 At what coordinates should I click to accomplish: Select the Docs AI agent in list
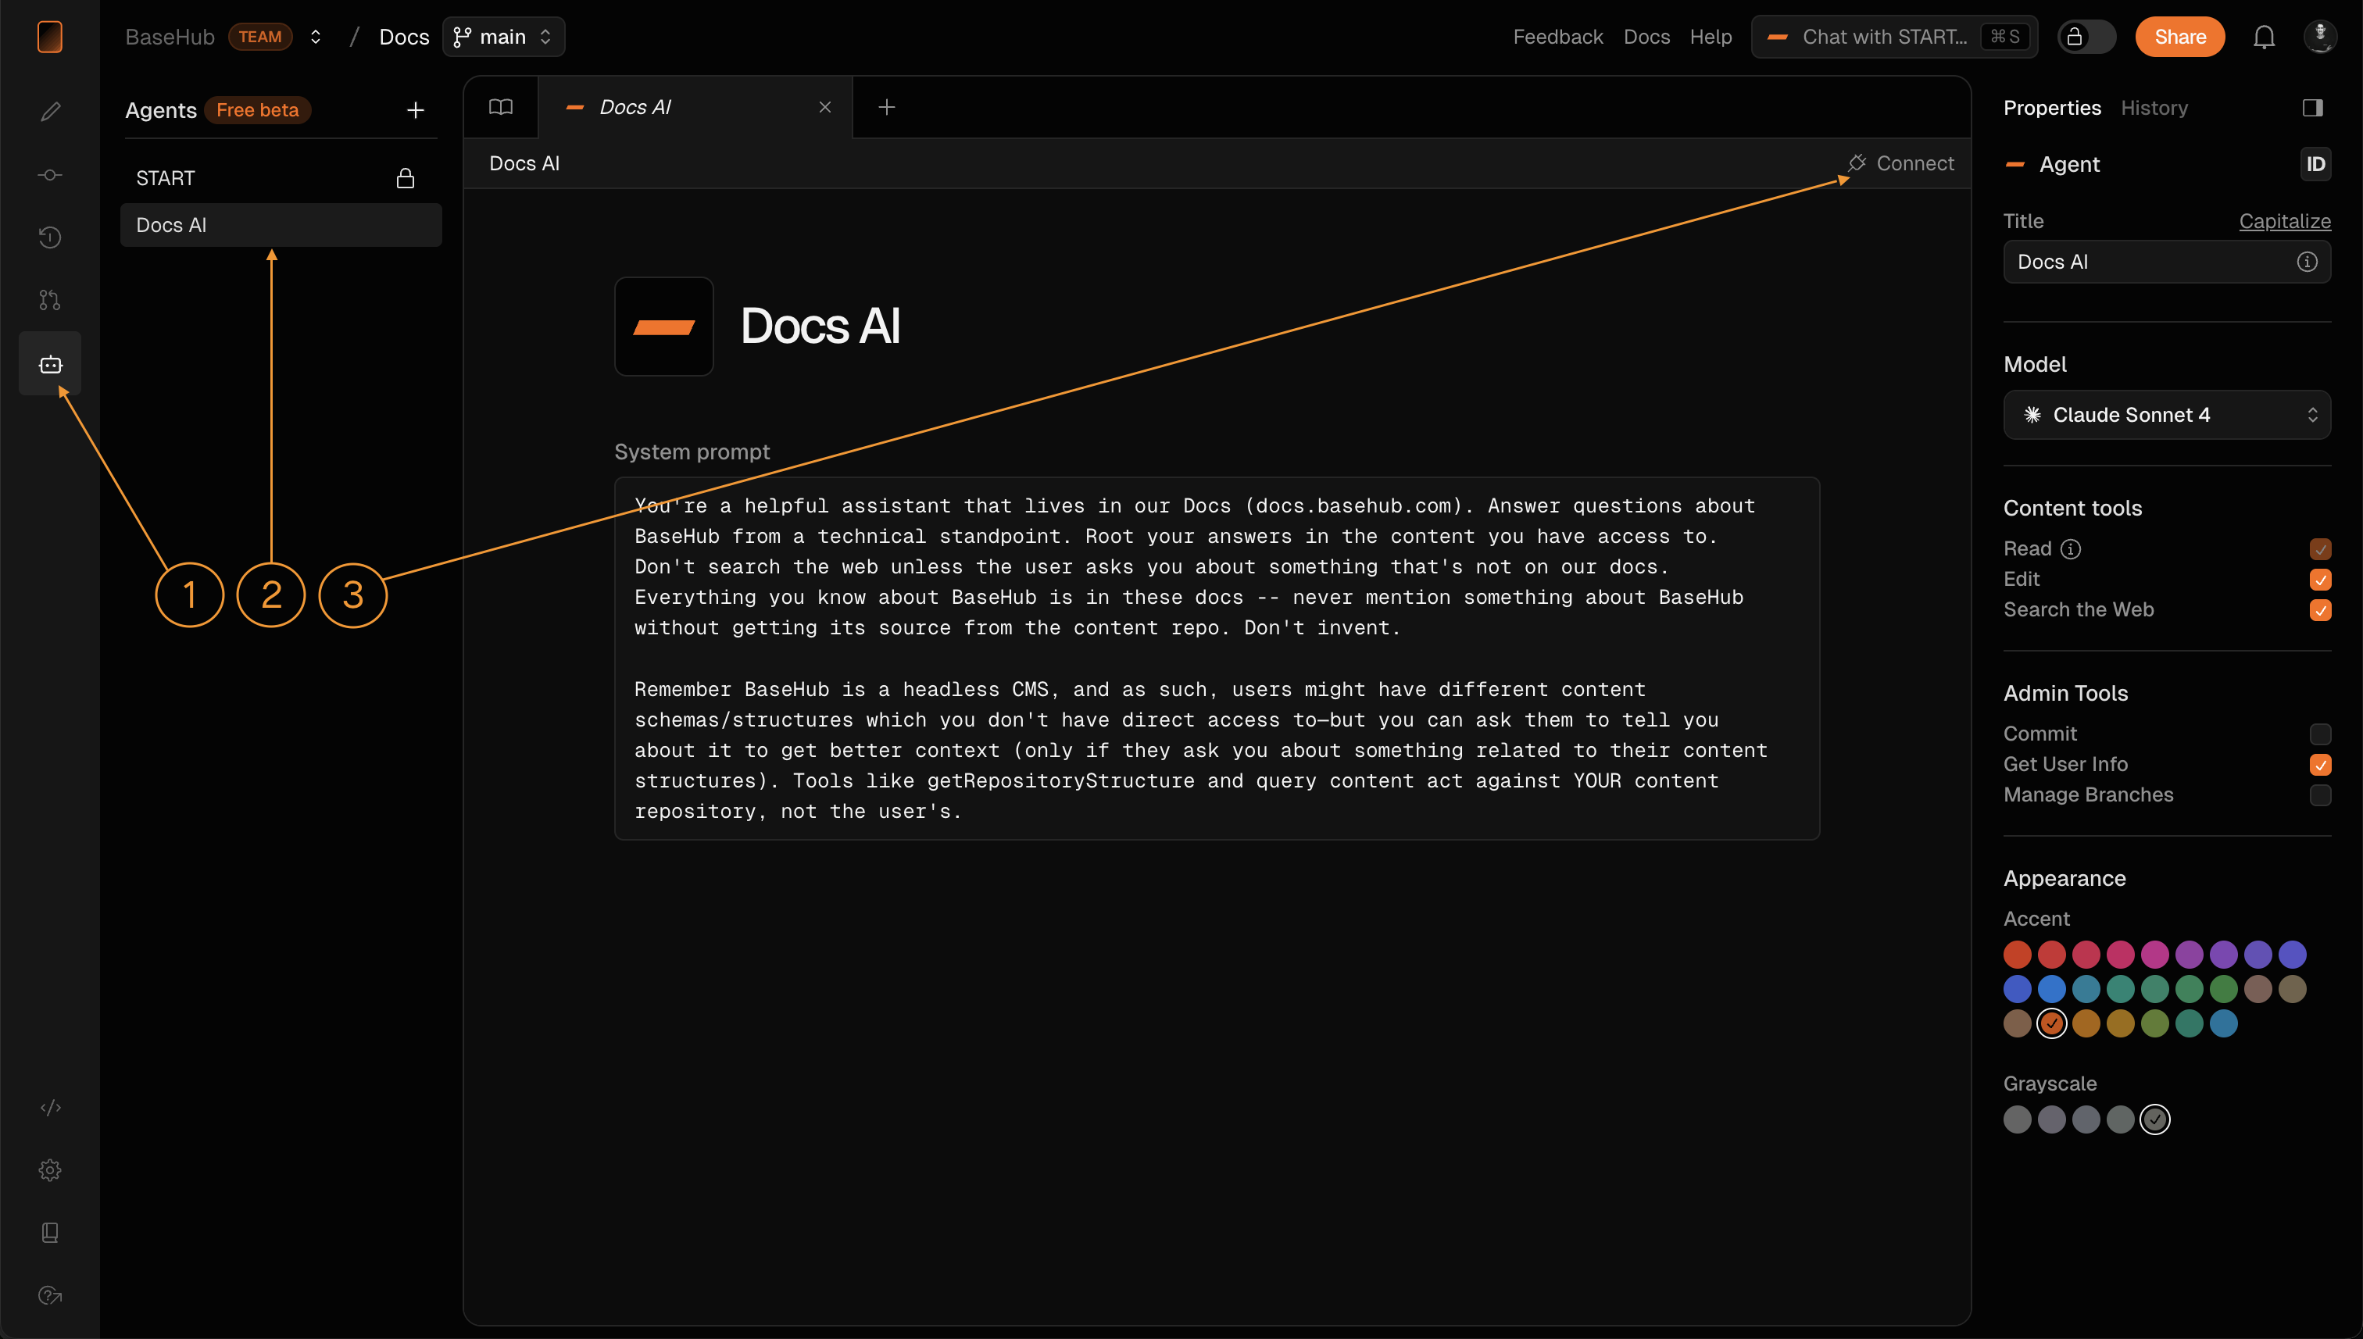[281, 225]
